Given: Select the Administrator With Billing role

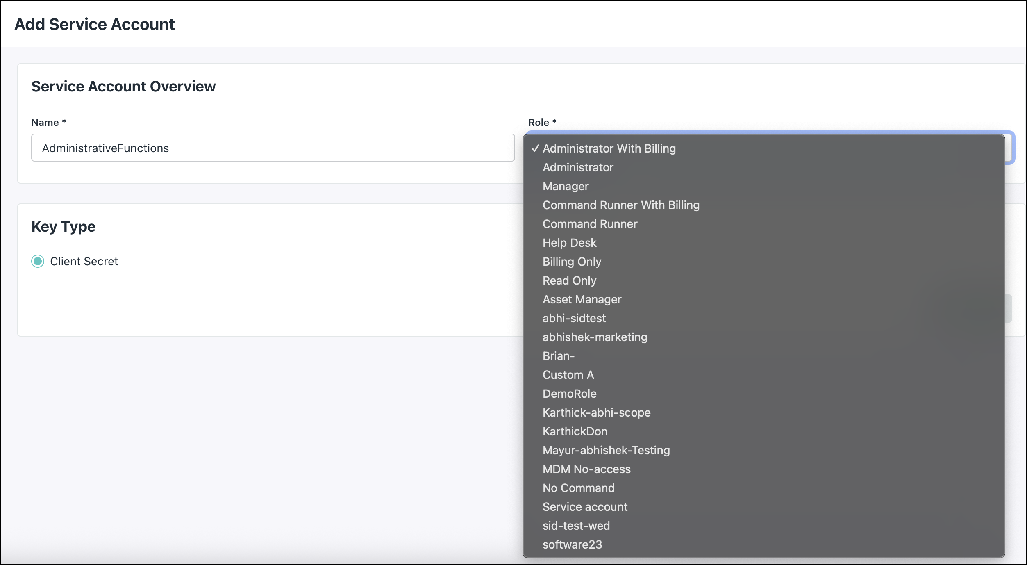Looking at the screenshot, I should [609, 148].
